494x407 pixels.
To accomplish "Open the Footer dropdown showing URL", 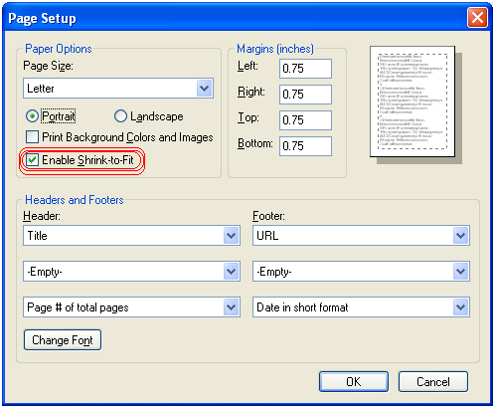I will pos(361,236).
